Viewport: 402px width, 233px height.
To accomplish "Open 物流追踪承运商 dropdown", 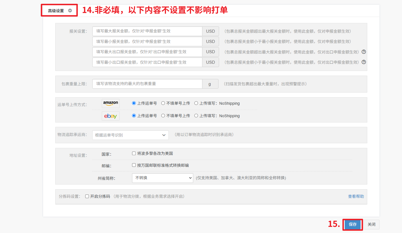I will (130, 135).
